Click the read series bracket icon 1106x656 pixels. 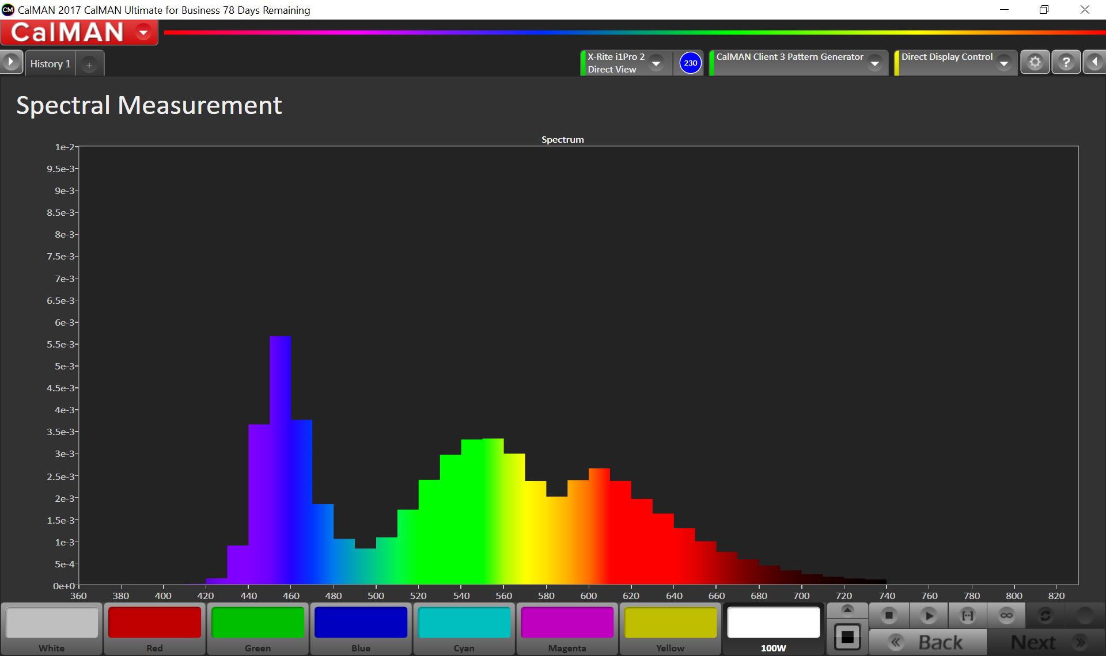click(968, 616)
